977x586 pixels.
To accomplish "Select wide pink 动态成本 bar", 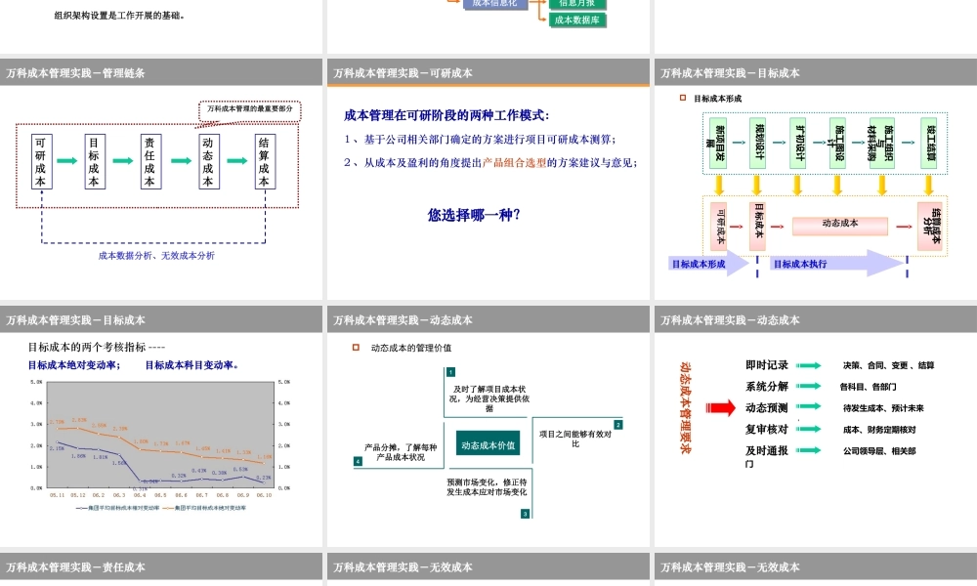I will [840, 226].
